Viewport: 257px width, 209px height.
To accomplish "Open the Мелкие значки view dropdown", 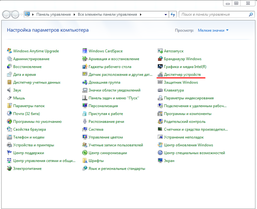I will (x=213, y=30).
